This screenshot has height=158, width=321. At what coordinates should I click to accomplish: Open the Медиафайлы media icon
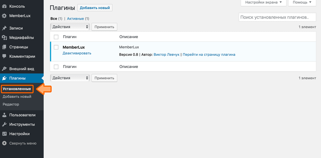pos(4,37)
